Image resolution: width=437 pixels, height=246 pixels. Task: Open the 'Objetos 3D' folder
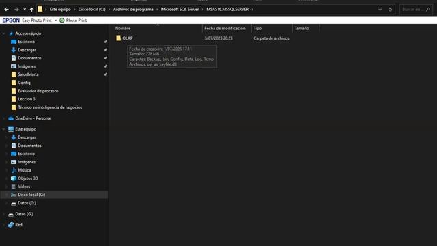coord(28,178)
